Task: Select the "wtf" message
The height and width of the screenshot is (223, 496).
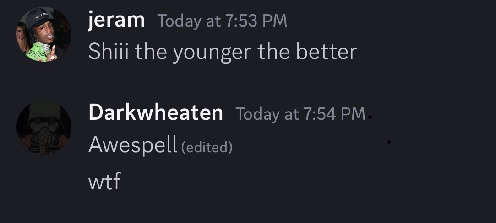Action: point(104,182)
